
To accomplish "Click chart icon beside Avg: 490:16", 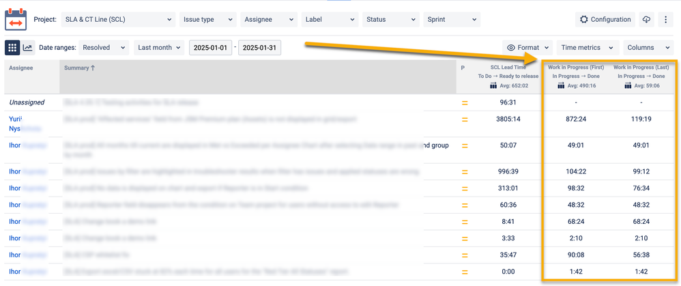I will pyautogui.click(x=561, y=85).
